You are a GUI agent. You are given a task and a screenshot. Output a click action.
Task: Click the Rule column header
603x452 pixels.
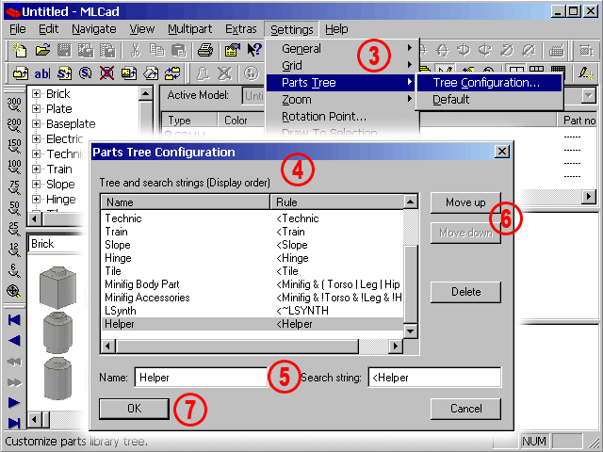[x=337, y=202]
